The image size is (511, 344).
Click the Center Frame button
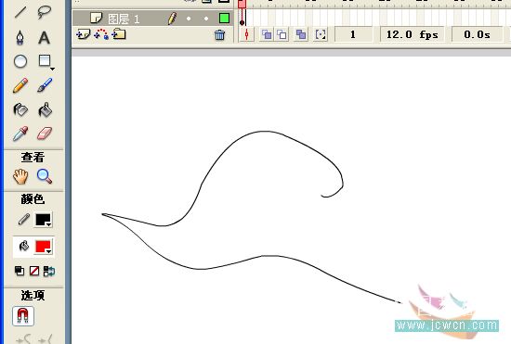[x=247, y=34]
